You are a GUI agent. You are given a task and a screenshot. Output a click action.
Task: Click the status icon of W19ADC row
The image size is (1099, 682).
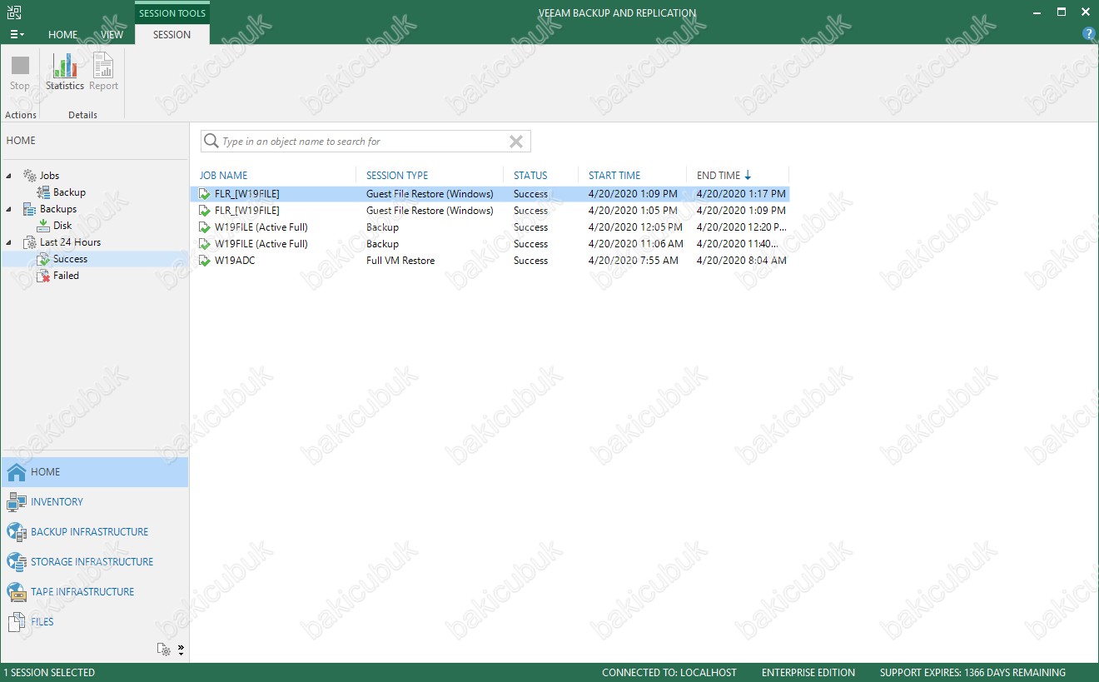tap(205, 261)
